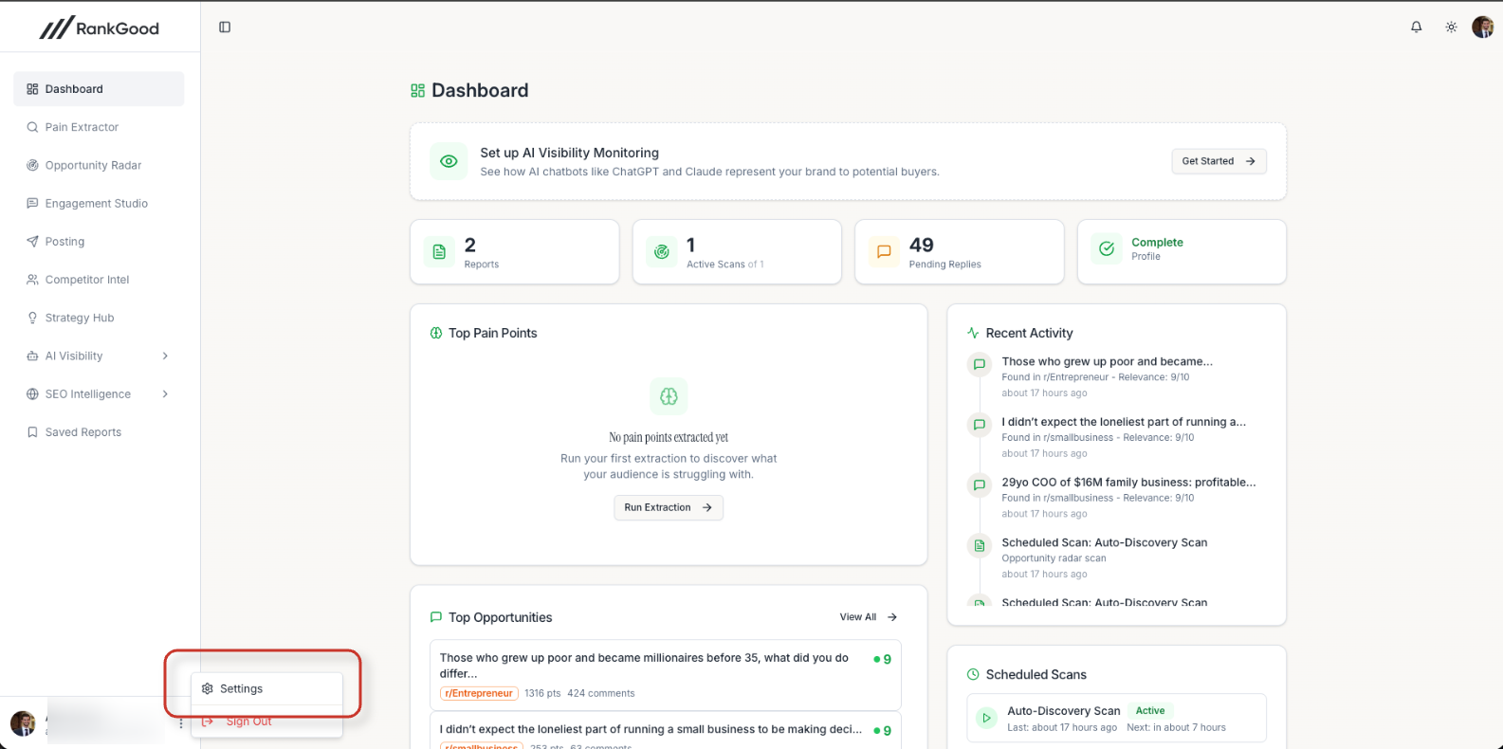Expand the SEO Intelligence submenu chevron
The height and width of the screenshot is (749, 1503).
click(165, 393)
